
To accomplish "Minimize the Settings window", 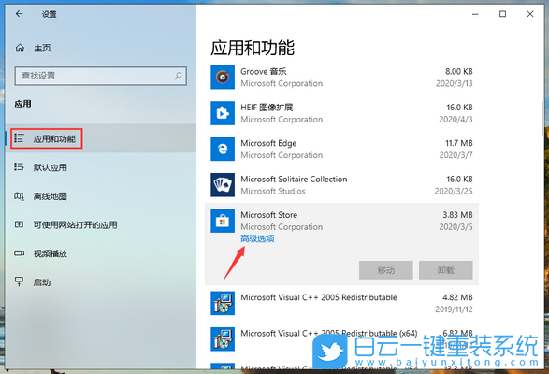I will (x=475, y=14).
